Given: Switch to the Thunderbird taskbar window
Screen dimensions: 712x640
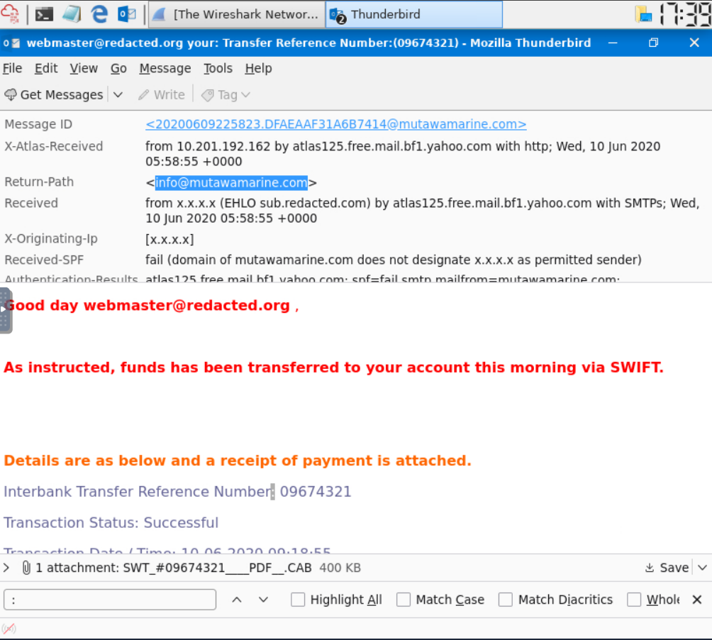Looking at the screenshot, I should click(x=413, y=14).
